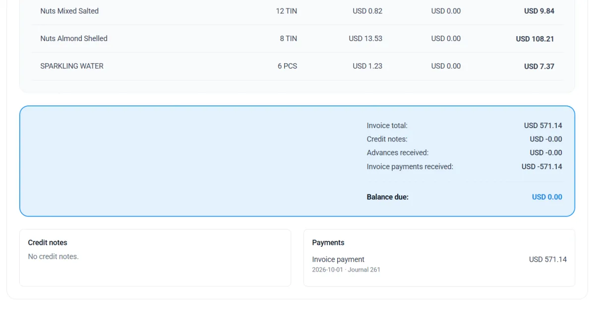Screen dimensions: 595x319
Task: Click the "Invoice payments received:" label
Action: [x=410, y=167]
